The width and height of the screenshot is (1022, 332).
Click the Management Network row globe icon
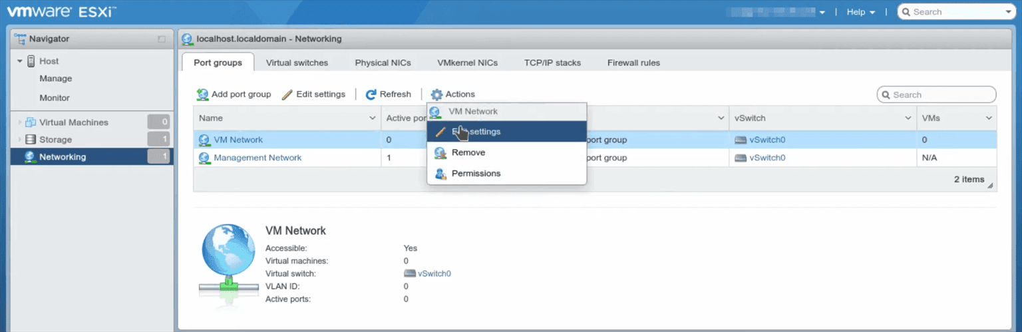pos(205,158)
